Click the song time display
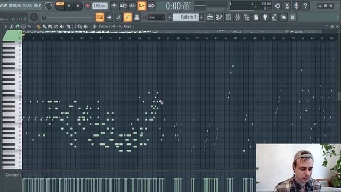This screenshot has height=192, width=341. pyautogui.click(x=177, y=6)
